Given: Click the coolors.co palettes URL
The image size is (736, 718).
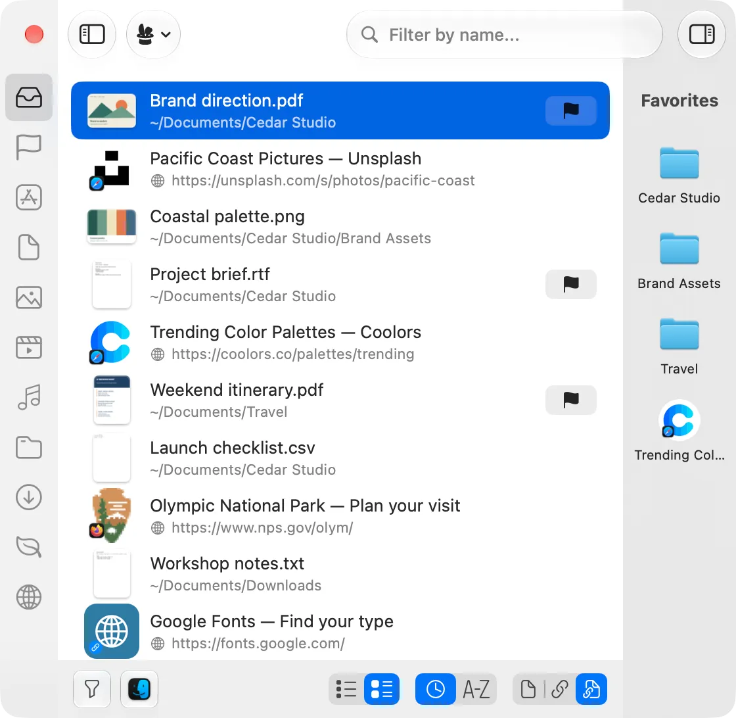Looking at the screenshot, I should click(x=293, y=354).
